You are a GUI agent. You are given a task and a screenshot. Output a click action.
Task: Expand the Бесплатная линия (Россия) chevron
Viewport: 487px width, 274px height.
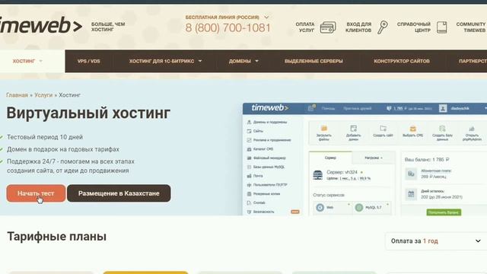(x=266, y=18)
